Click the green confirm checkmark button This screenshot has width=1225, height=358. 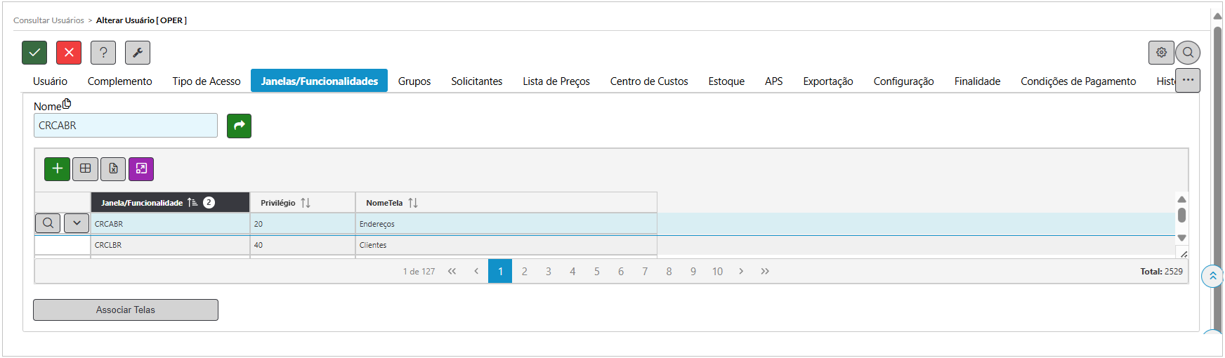(x=34, y=53)
